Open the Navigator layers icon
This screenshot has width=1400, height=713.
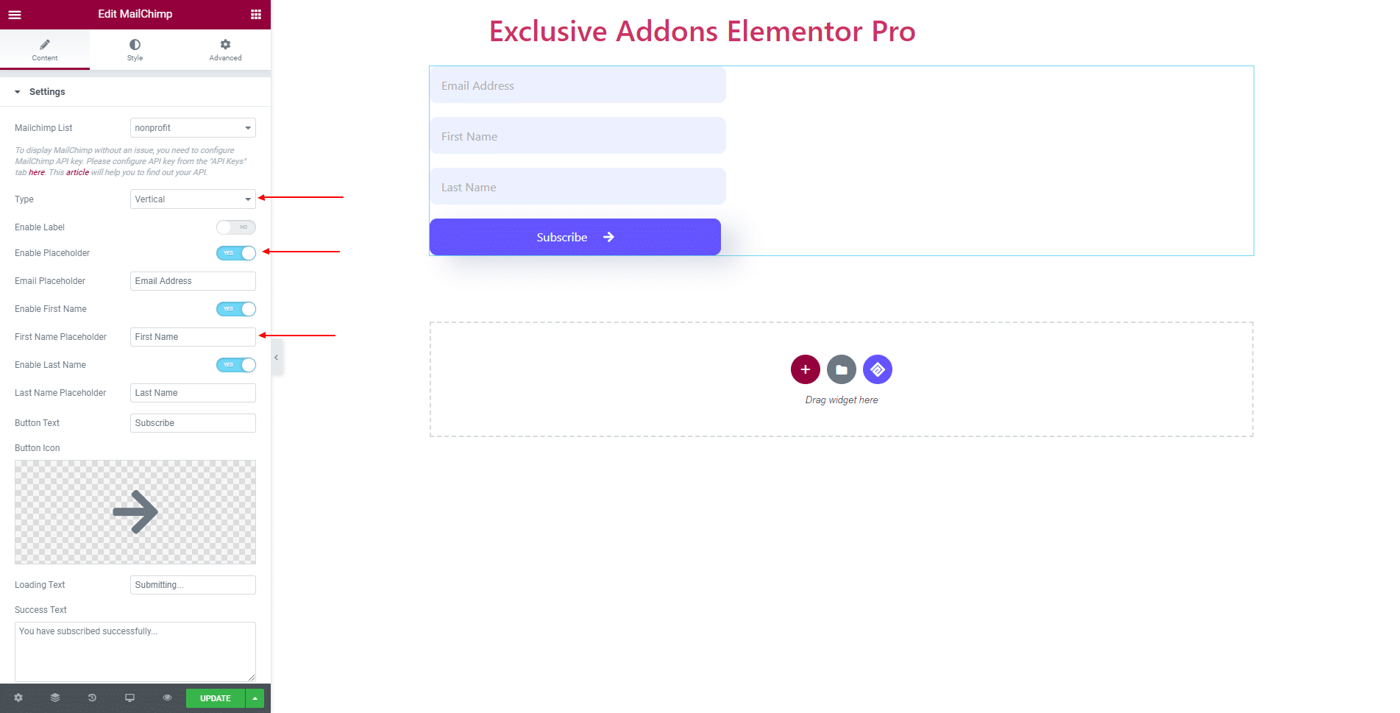point(55,698)
